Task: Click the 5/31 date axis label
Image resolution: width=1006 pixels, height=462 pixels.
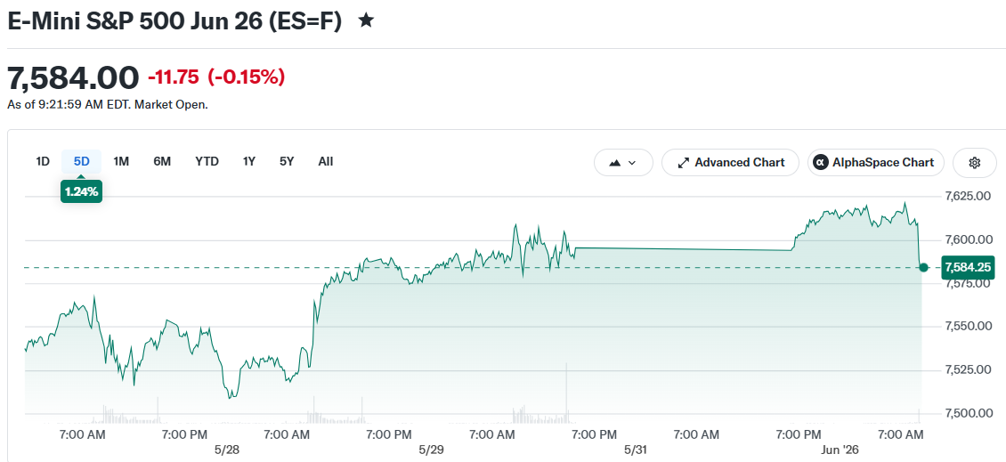Action: click(635, 450)
